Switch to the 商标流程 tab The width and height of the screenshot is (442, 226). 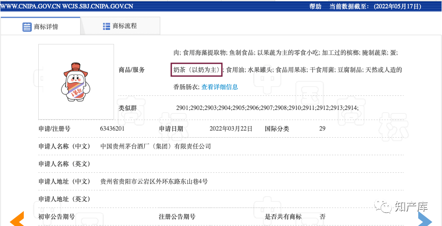click(120, 26)
